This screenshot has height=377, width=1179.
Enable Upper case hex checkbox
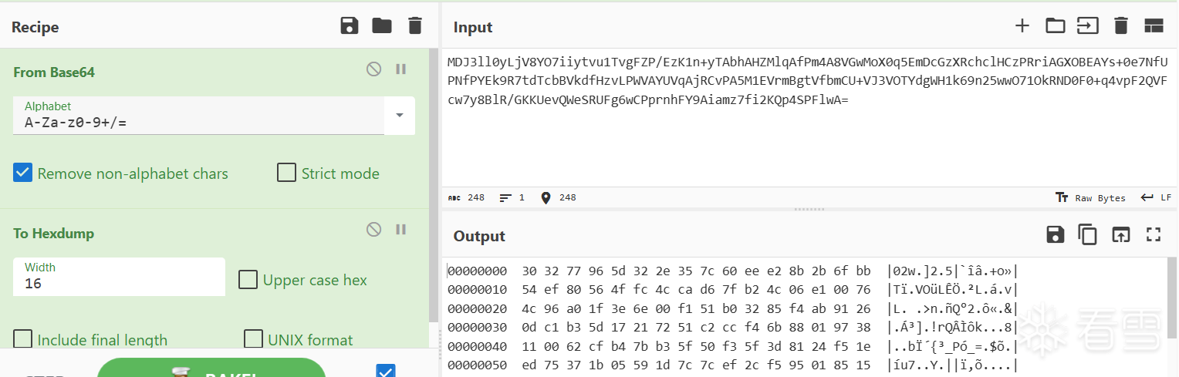(248, 279)
